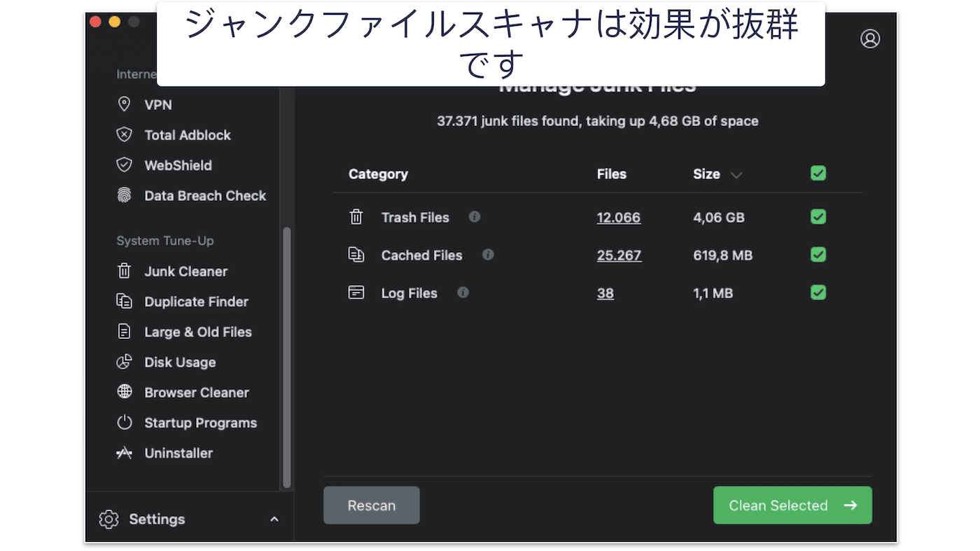
Task: Click the Junk Cleaner trash icon
Action: pyautogui.click(x=124, y=271)
